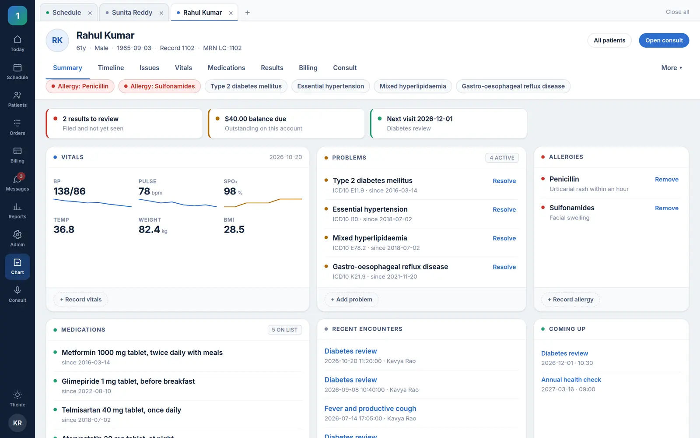Open the Results tab
Image resolution: width=700 pixels, height=438 pixels.
click(x=272, y=68)
